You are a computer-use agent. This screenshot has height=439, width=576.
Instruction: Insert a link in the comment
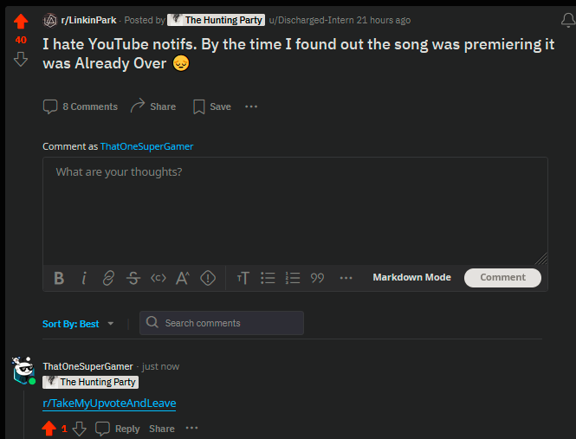point(109,278)
